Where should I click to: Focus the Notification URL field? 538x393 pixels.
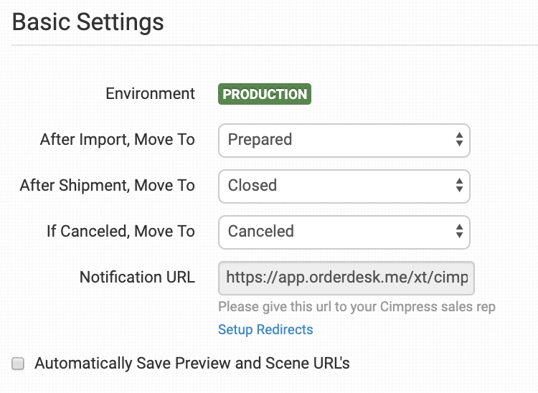click(x=346, y=278)
